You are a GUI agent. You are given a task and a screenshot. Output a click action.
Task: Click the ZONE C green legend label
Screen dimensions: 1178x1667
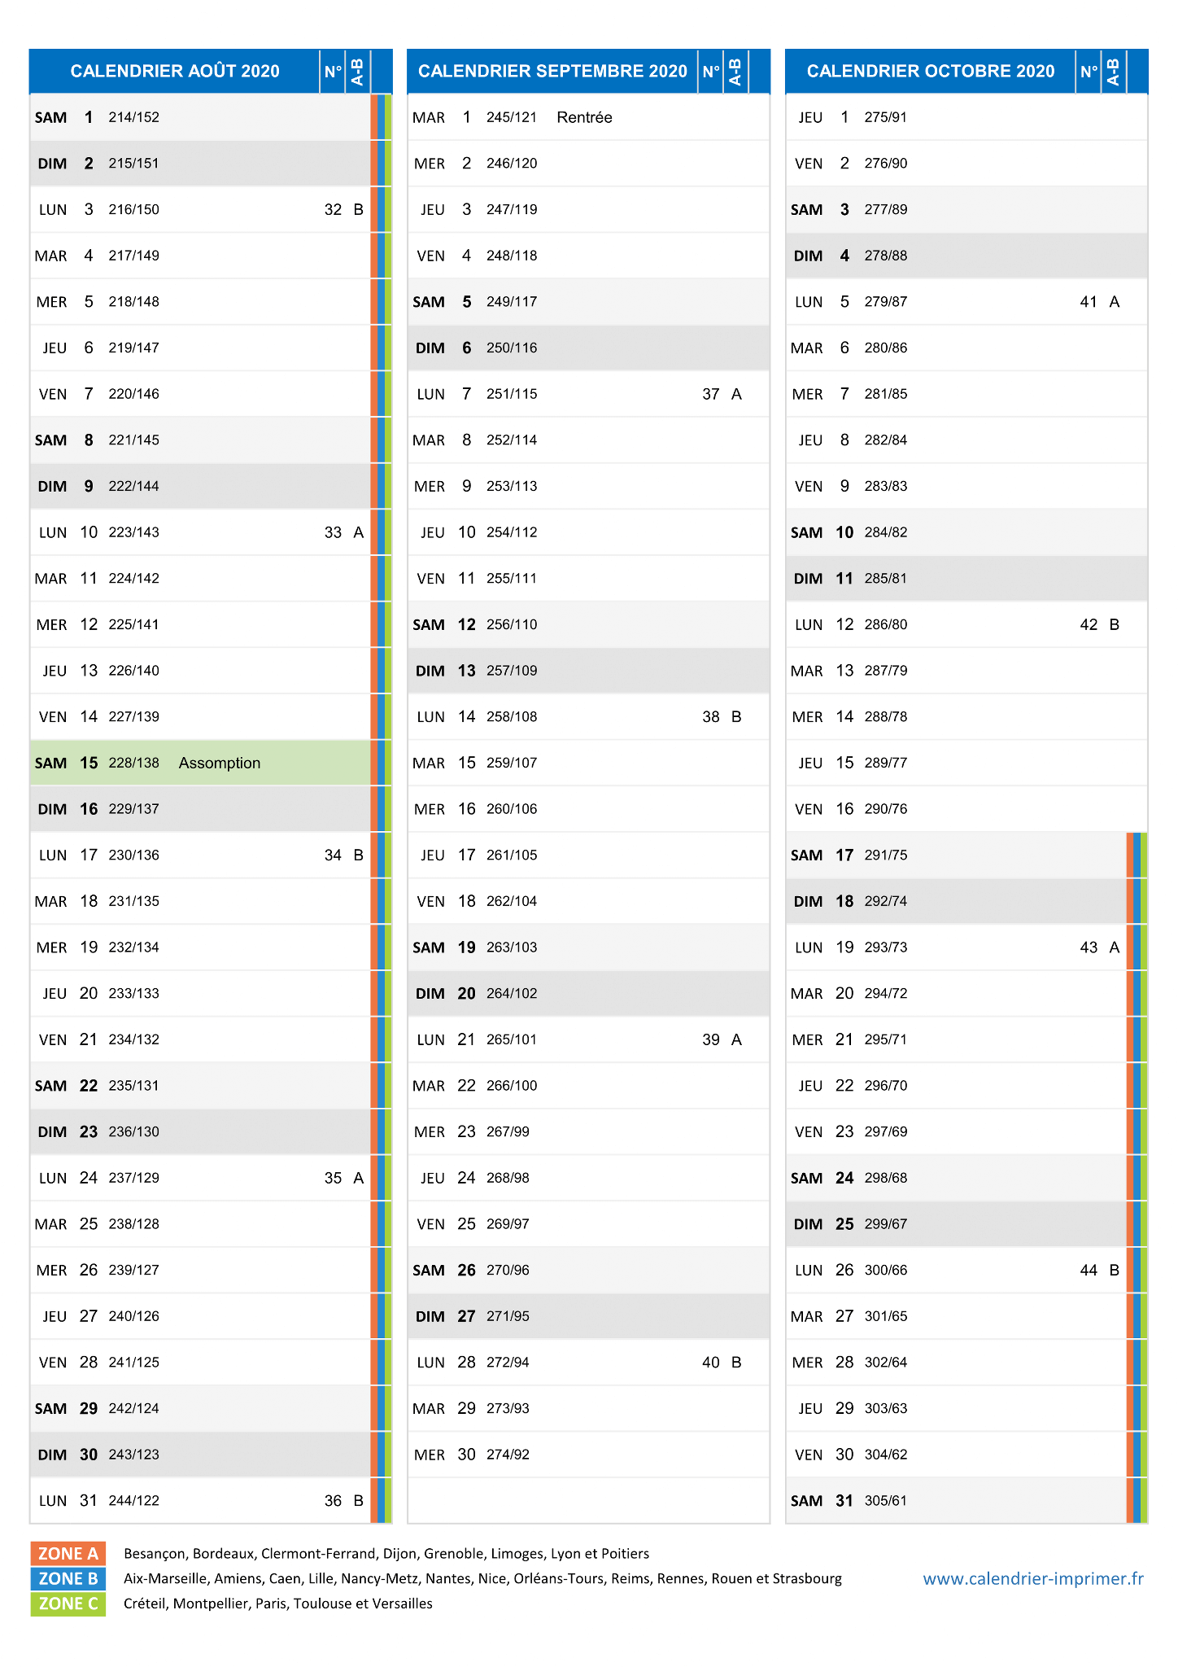click(x=68, y=1604)
